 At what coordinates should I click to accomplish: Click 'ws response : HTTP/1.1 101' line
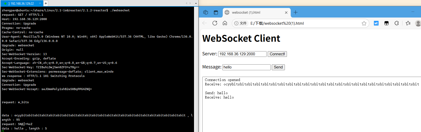click(x=43, y=76)
